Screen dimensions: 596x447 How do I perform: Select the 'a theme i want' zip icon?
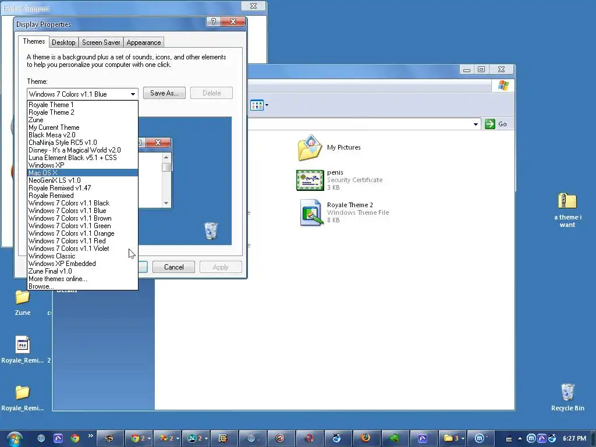coord(567,210)
